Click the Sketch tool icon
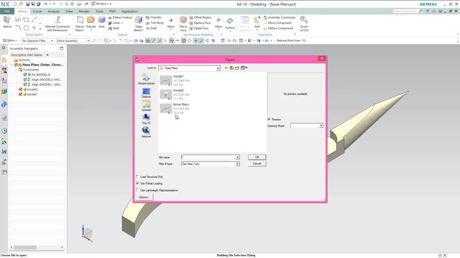The width and height of the screenshot is (460, 258). [7, 22]
